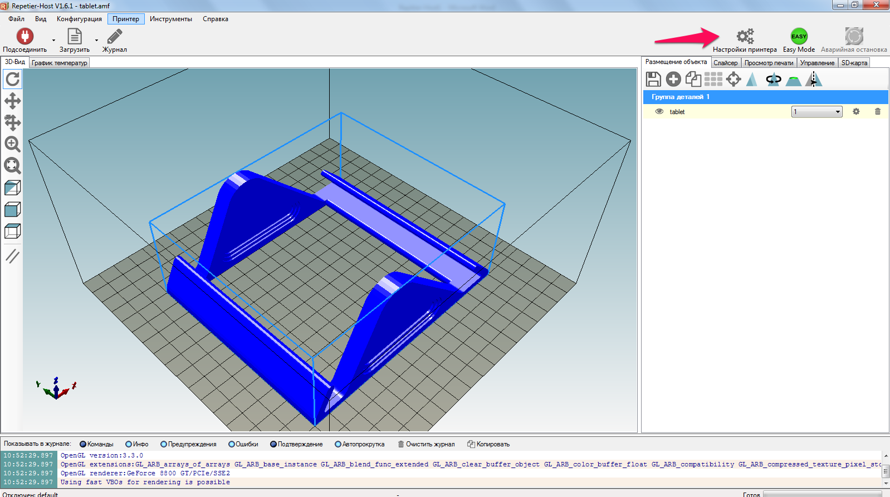The height and width of the screenshot is (497, 890).
Task: Switch to the Слайсер tab
Action: pyautogui.click(x=725, y=63)
